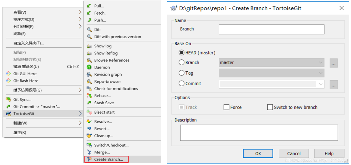Click the Check for modifications icon
The height and width of the screenshot is (165, 351).
click(x=89, y=88)
